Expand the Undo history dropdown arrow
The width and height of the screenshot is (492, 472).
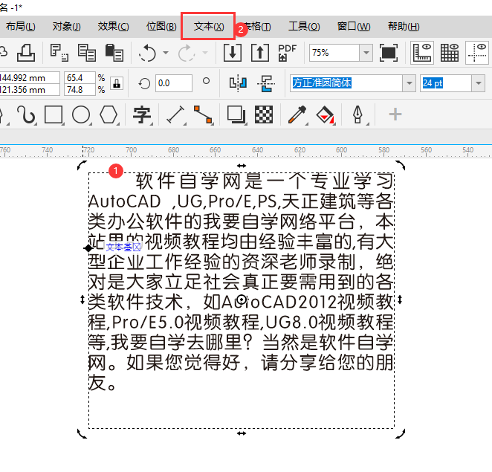[x=166, y=53]
